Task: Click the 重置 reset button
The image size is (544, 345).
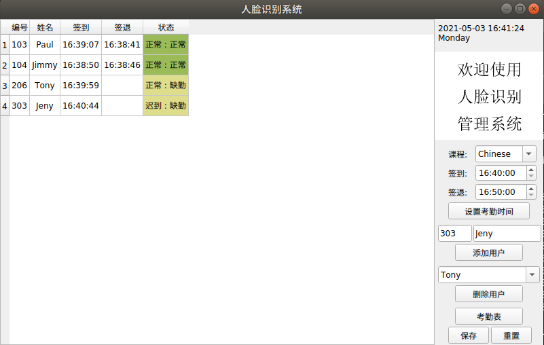Action: pyautogui.click(x=511, y=335)
